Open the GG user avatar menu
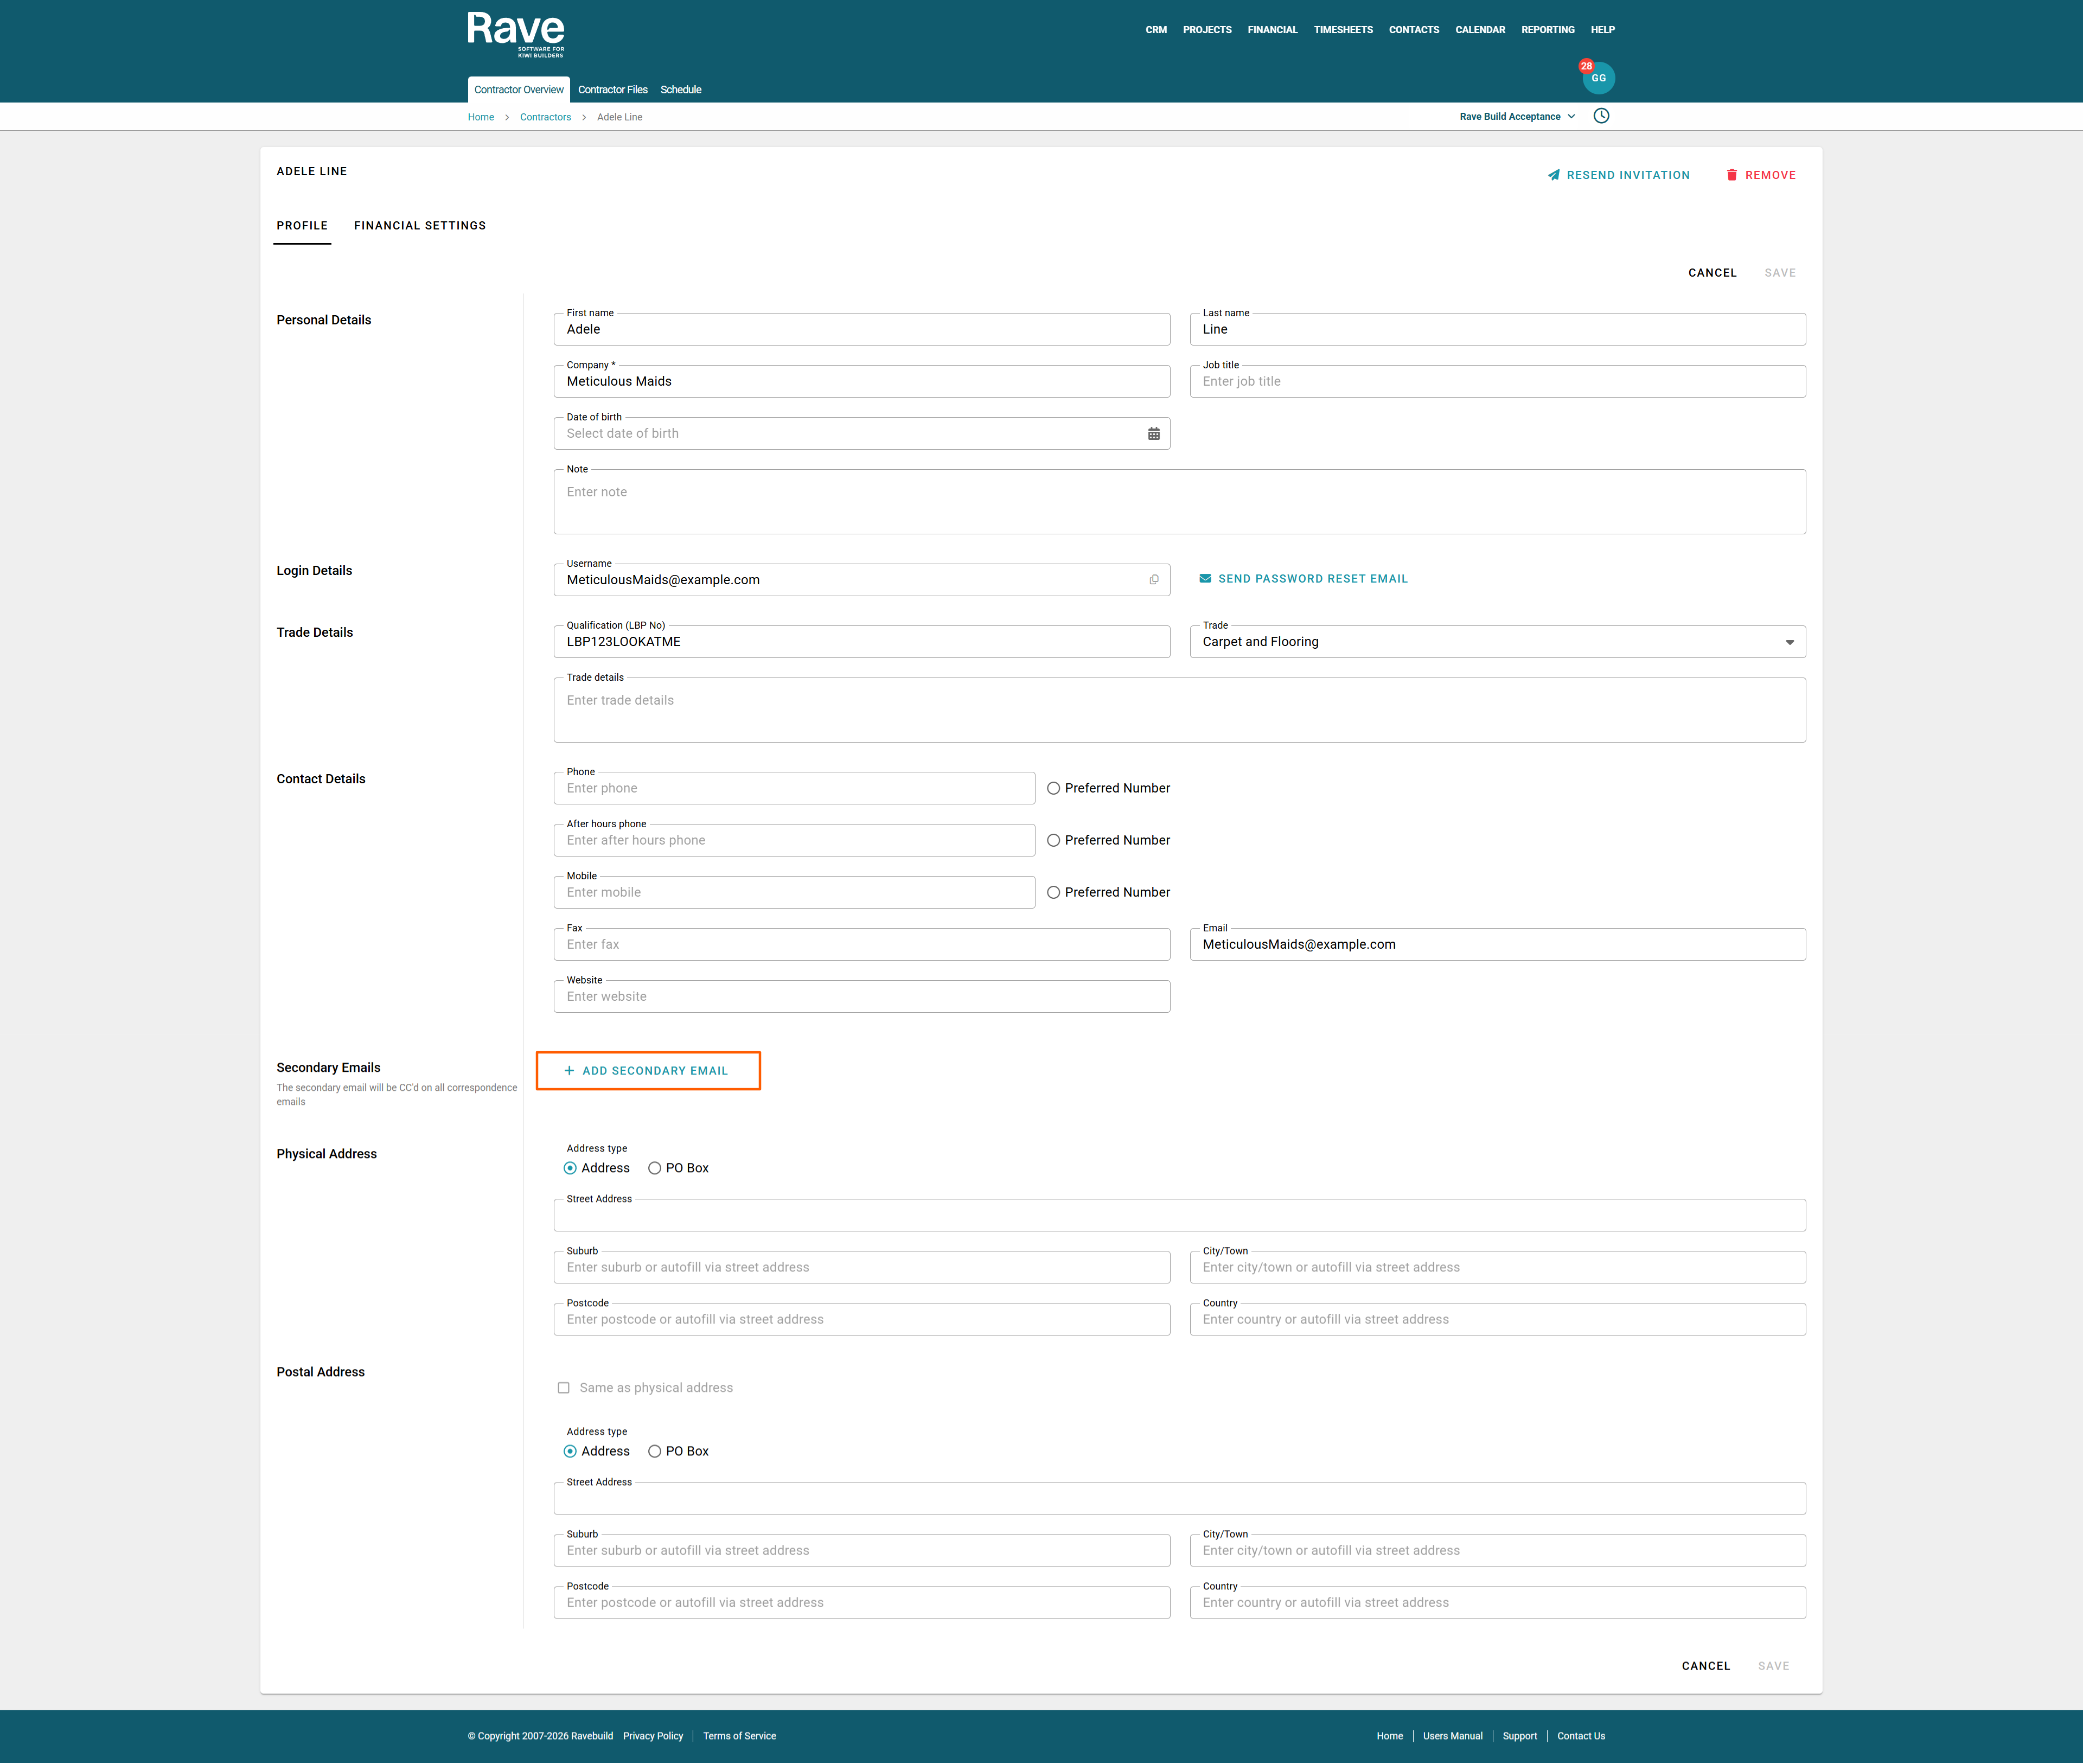 pyautogui.click(x=1598, y=78)
